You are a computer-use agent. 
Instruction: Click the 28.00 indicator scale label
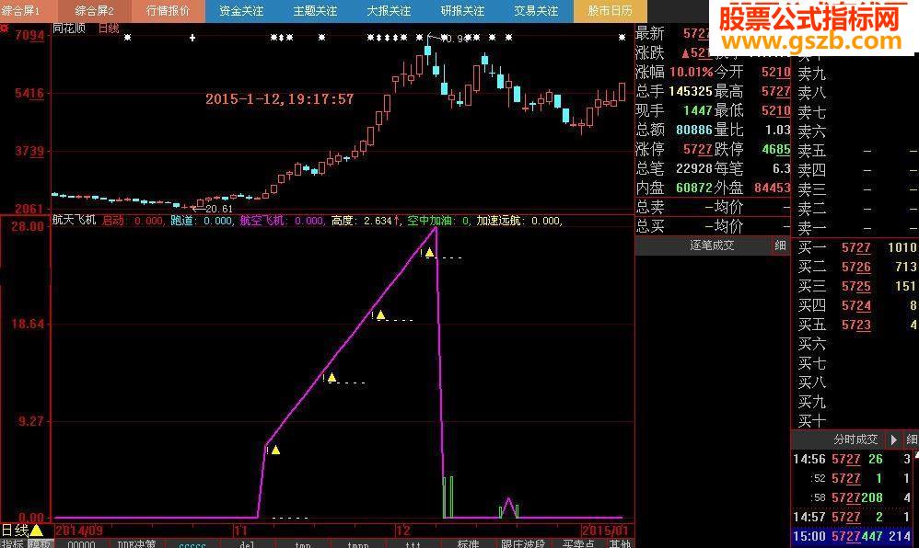pyautogui.click(x=28, y=226)
